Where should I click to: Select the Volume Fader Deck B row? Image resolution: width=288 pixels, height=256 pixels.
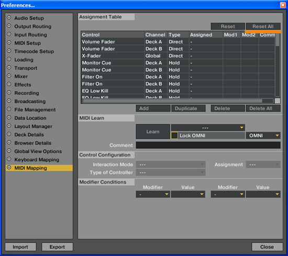pyautogui.click(x=178, y=49)
